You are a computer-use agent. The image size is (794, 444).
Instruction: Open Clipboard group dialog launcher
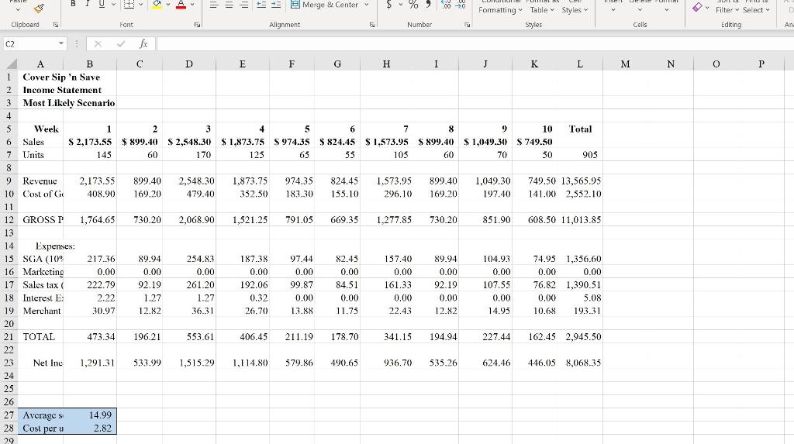pos(56,25)
